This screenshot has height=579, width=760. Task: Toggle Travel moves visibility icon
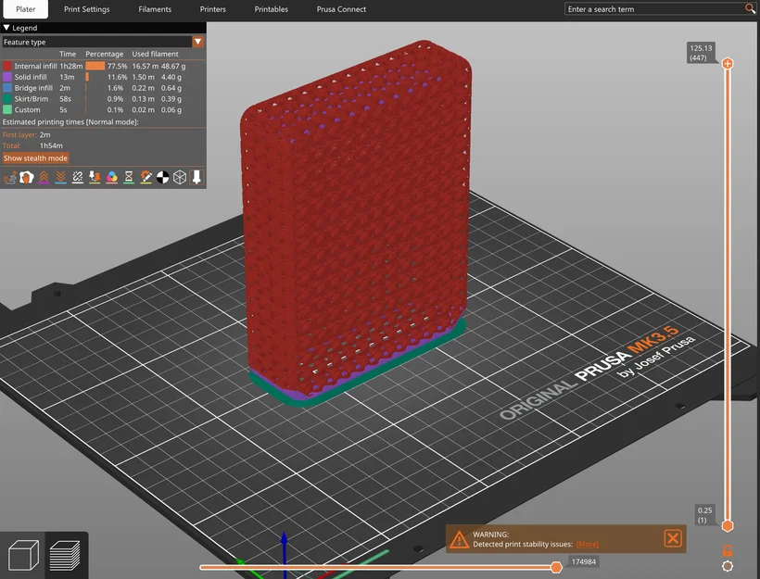click(x=9, y=177)
